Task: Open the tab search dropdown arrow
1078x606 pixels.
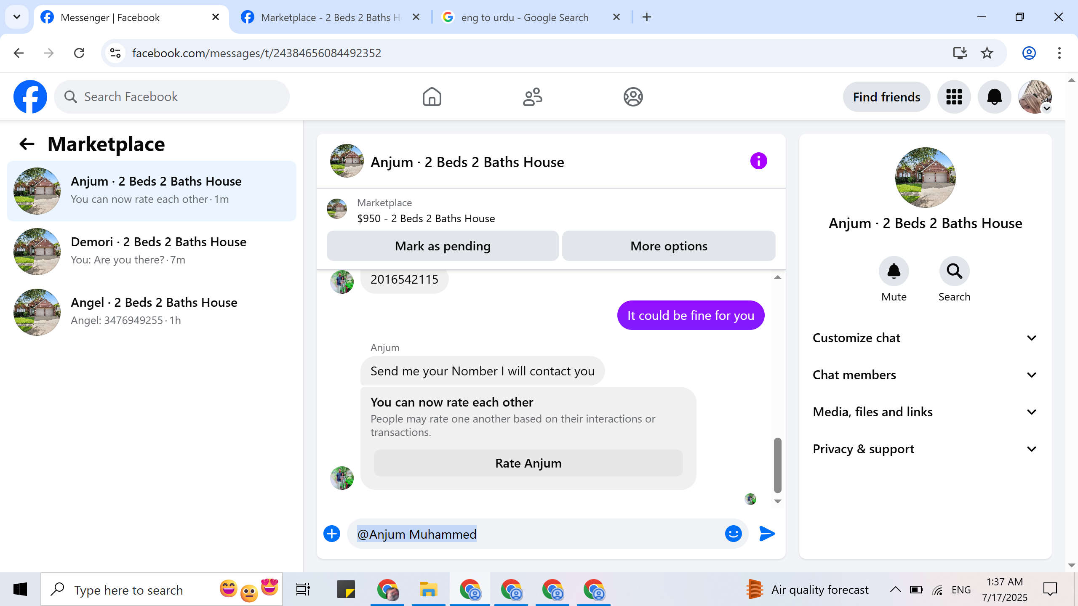Action: coord(17,17)
